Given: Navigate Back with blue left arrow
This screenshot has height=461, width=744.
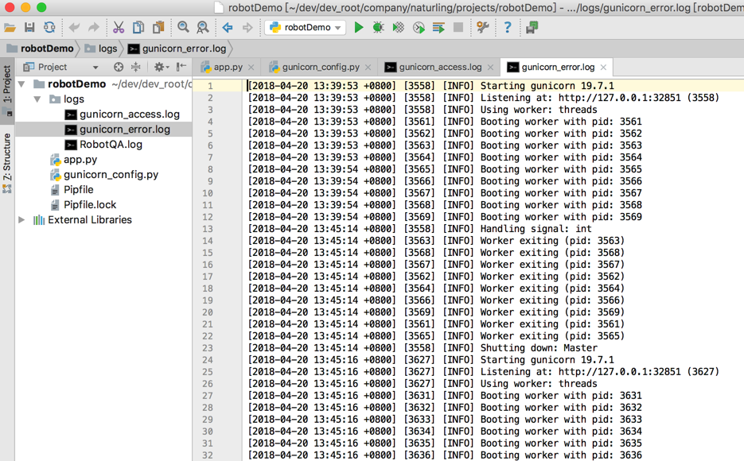Looking at the screenshot, I should [x=228, y=28].
